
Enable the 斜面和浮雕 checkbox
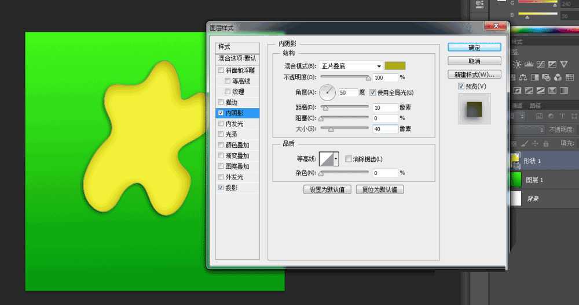[221, 70]
